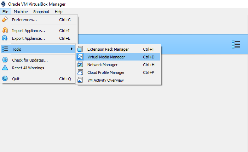Click the Ctrl+G shortcut label
Viewport: 248px width, 152px height.
click(x=65, y=20)
